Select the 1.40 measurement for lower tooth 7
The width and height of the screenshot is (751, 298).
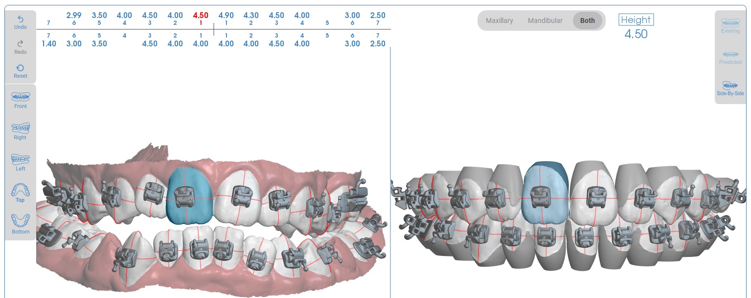tap(48, 43)
